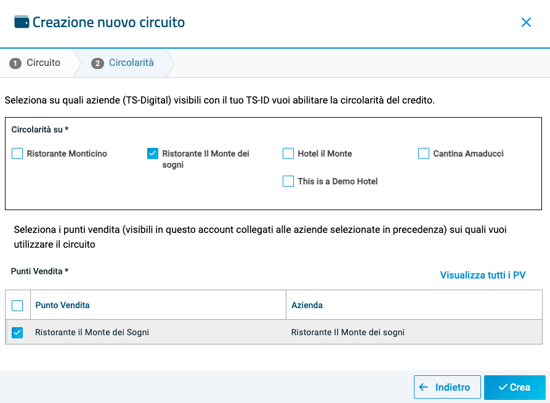
Task: Click the Punto Vendita column header
Action: coord(62,305)
